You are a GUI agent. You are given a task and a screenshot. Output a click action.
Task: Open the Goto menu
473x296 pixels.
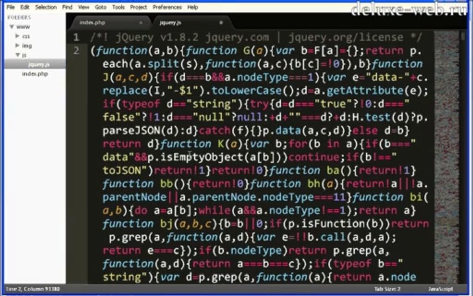point(101,7)
